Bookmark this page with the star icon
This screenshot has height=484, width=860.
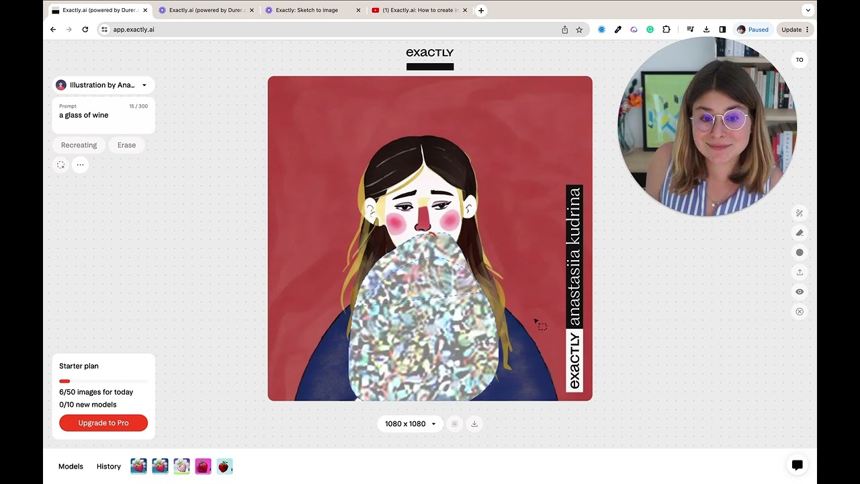click(579, 30)
